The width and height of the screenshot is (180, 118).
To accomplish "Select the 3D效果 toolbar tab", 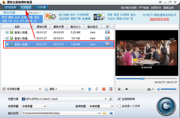I will (x=41, y=7).
